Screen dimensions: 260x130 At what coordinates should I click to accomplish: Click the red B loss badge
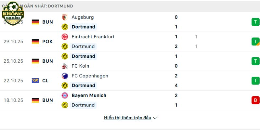tap(255, 100)
